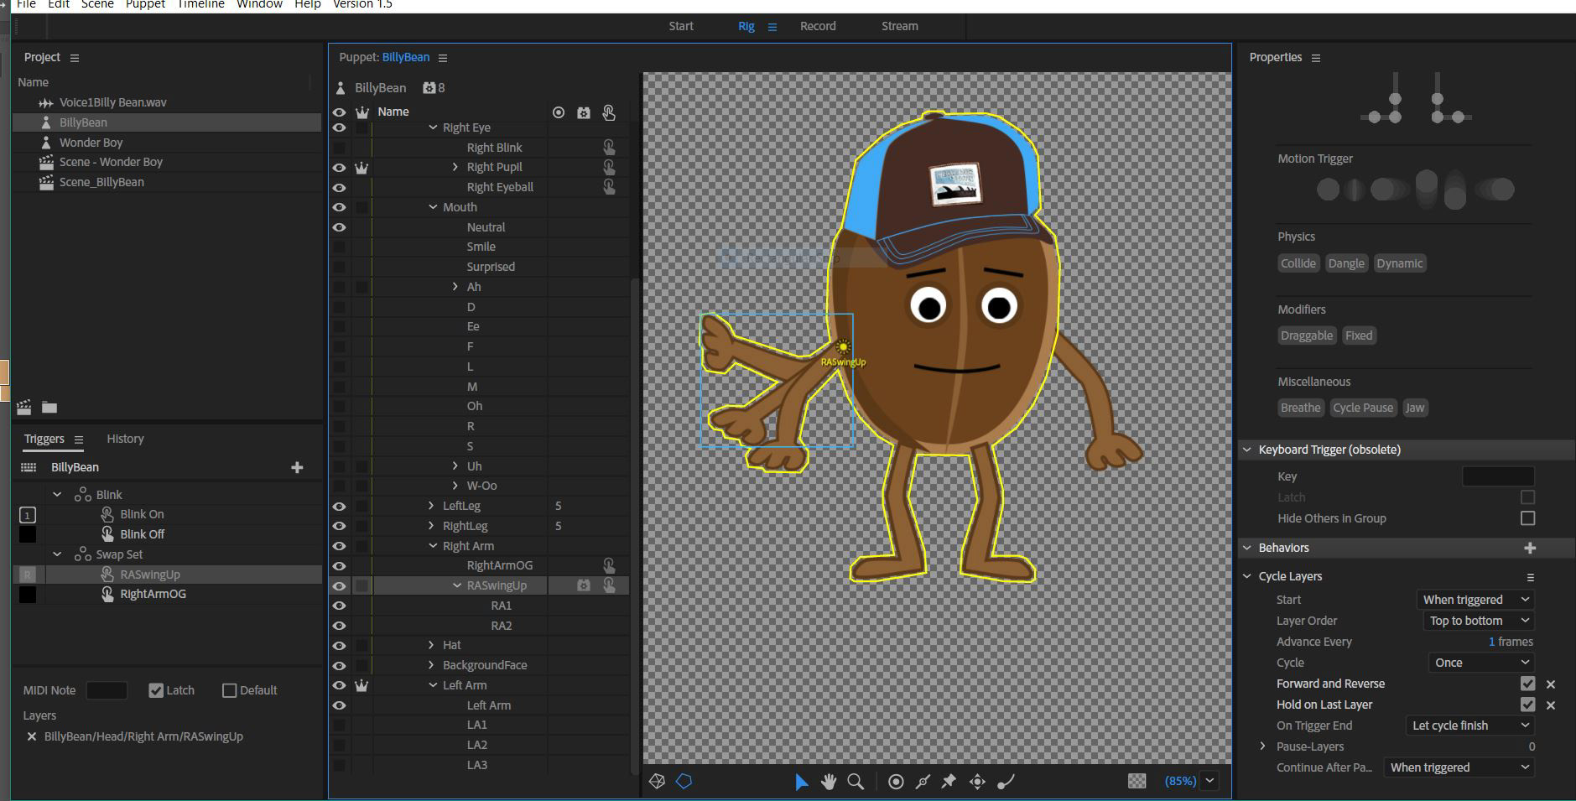Open the Cycle dropdown set to Once
The image size is (1576, 801).
click(x=1481, y=663)
